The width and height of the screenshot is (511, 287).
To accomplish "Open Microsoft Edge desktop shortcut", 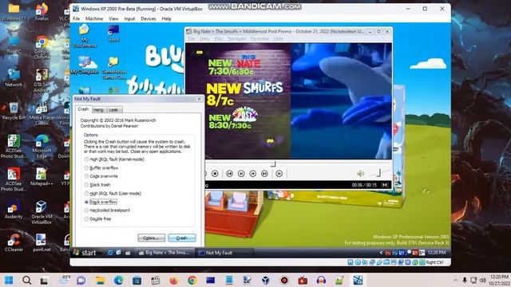I will [42, 147].
